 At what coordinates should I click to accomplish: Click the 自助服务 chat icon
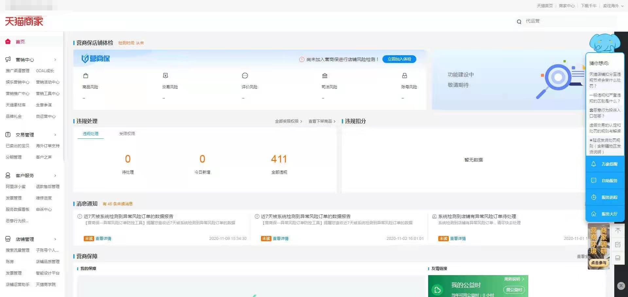(593, 180)
